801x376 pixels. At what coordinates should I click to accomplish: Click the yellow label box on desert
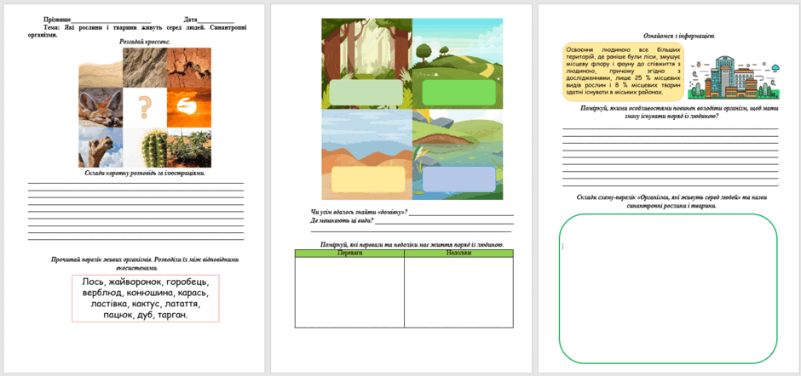(368, 179)
